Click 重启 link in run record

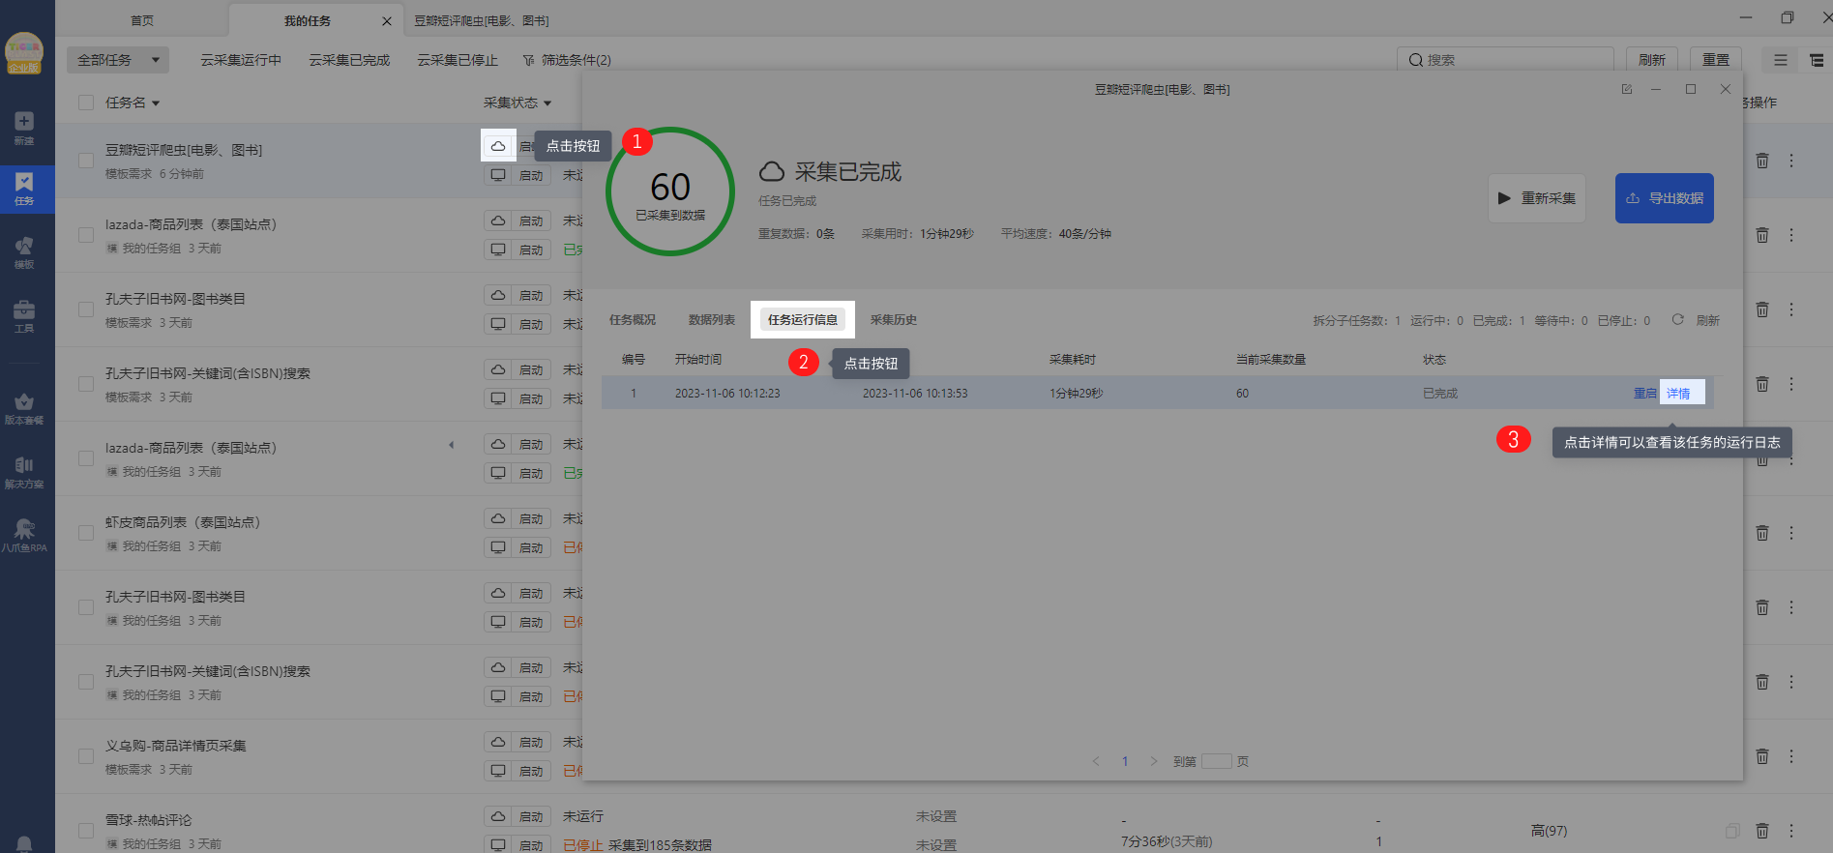coord(1644,394)
